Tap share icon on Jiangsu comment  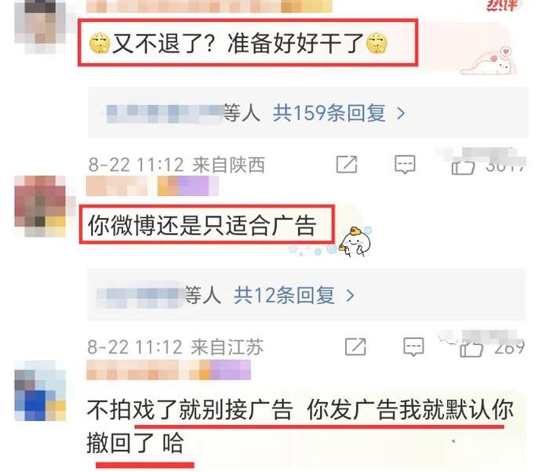(355, 347)
